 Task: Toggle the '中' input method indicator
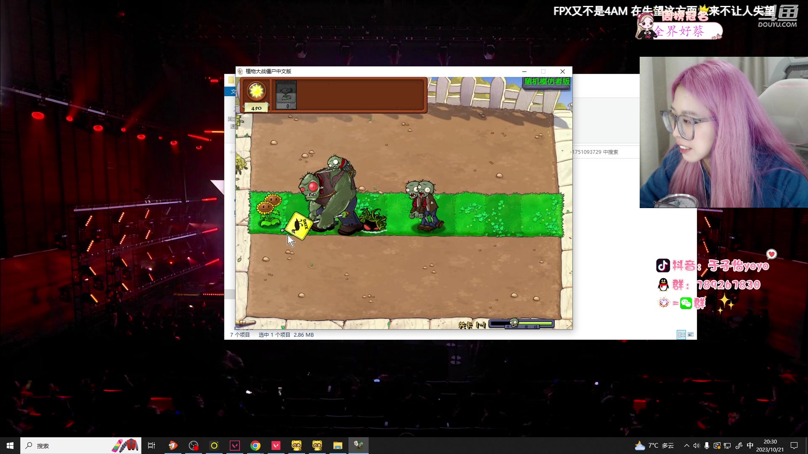750,446
